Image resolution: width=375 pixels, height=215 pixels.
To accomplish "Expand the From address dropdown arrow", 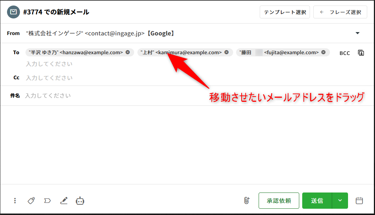I will pyautogui.click(x=357, y=33).
